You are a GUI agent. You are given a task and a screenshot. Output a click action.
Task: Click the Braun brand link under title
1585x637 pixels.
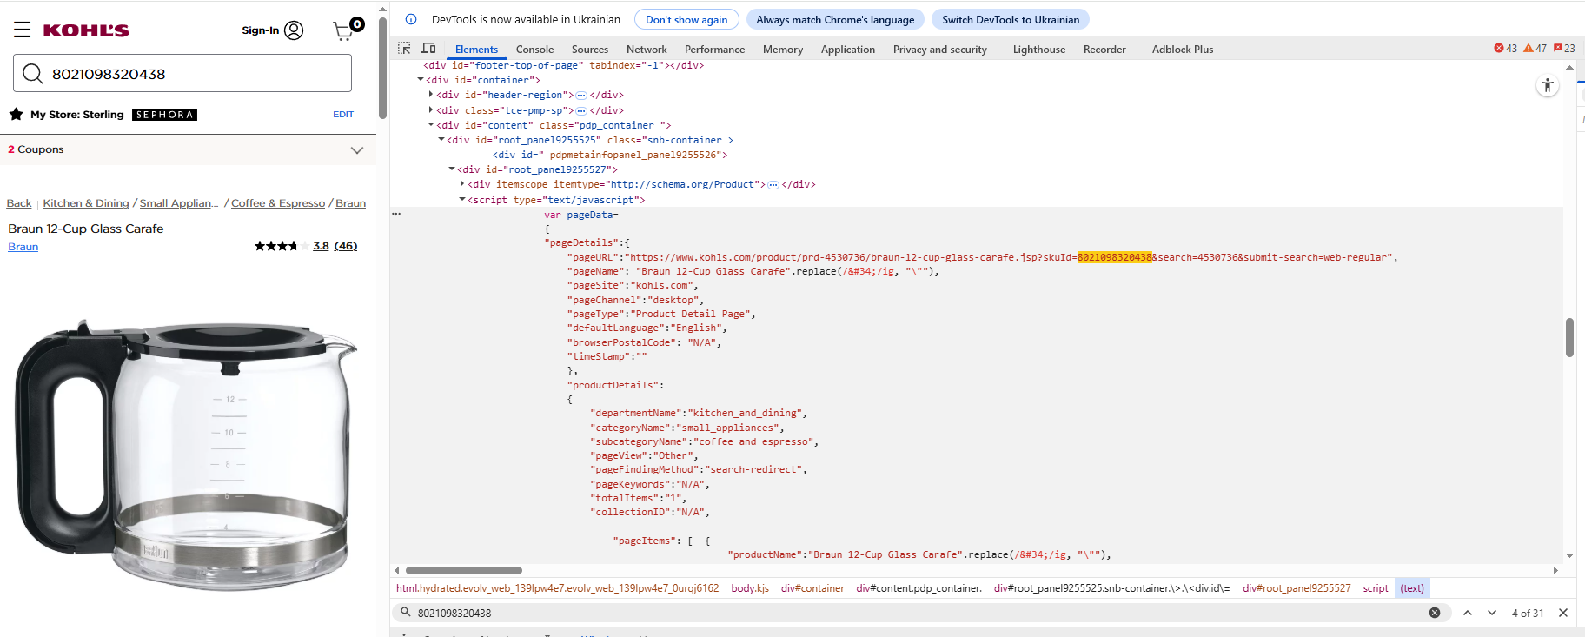click(23, 247)
